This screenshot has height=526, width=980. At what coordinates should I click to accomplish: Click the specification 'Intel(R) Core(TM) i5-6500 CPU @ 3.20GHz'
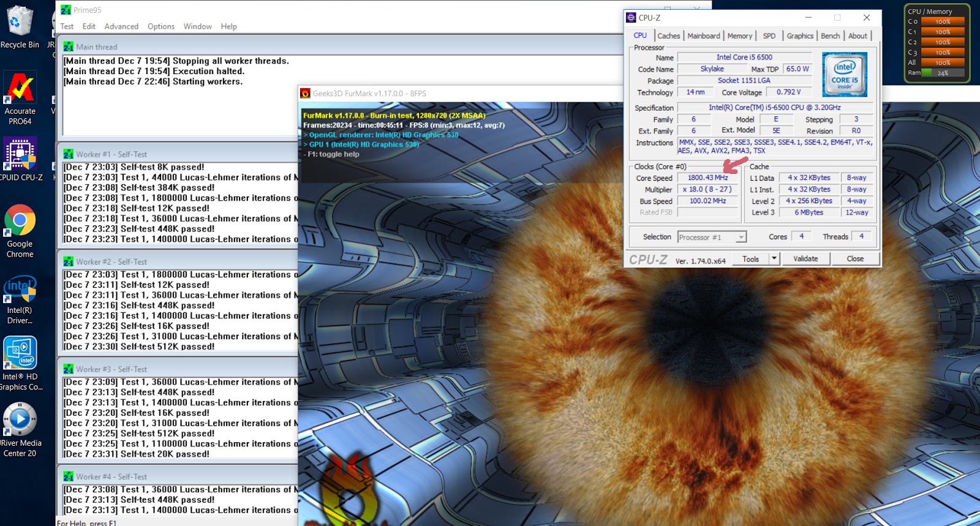(775, 108)
